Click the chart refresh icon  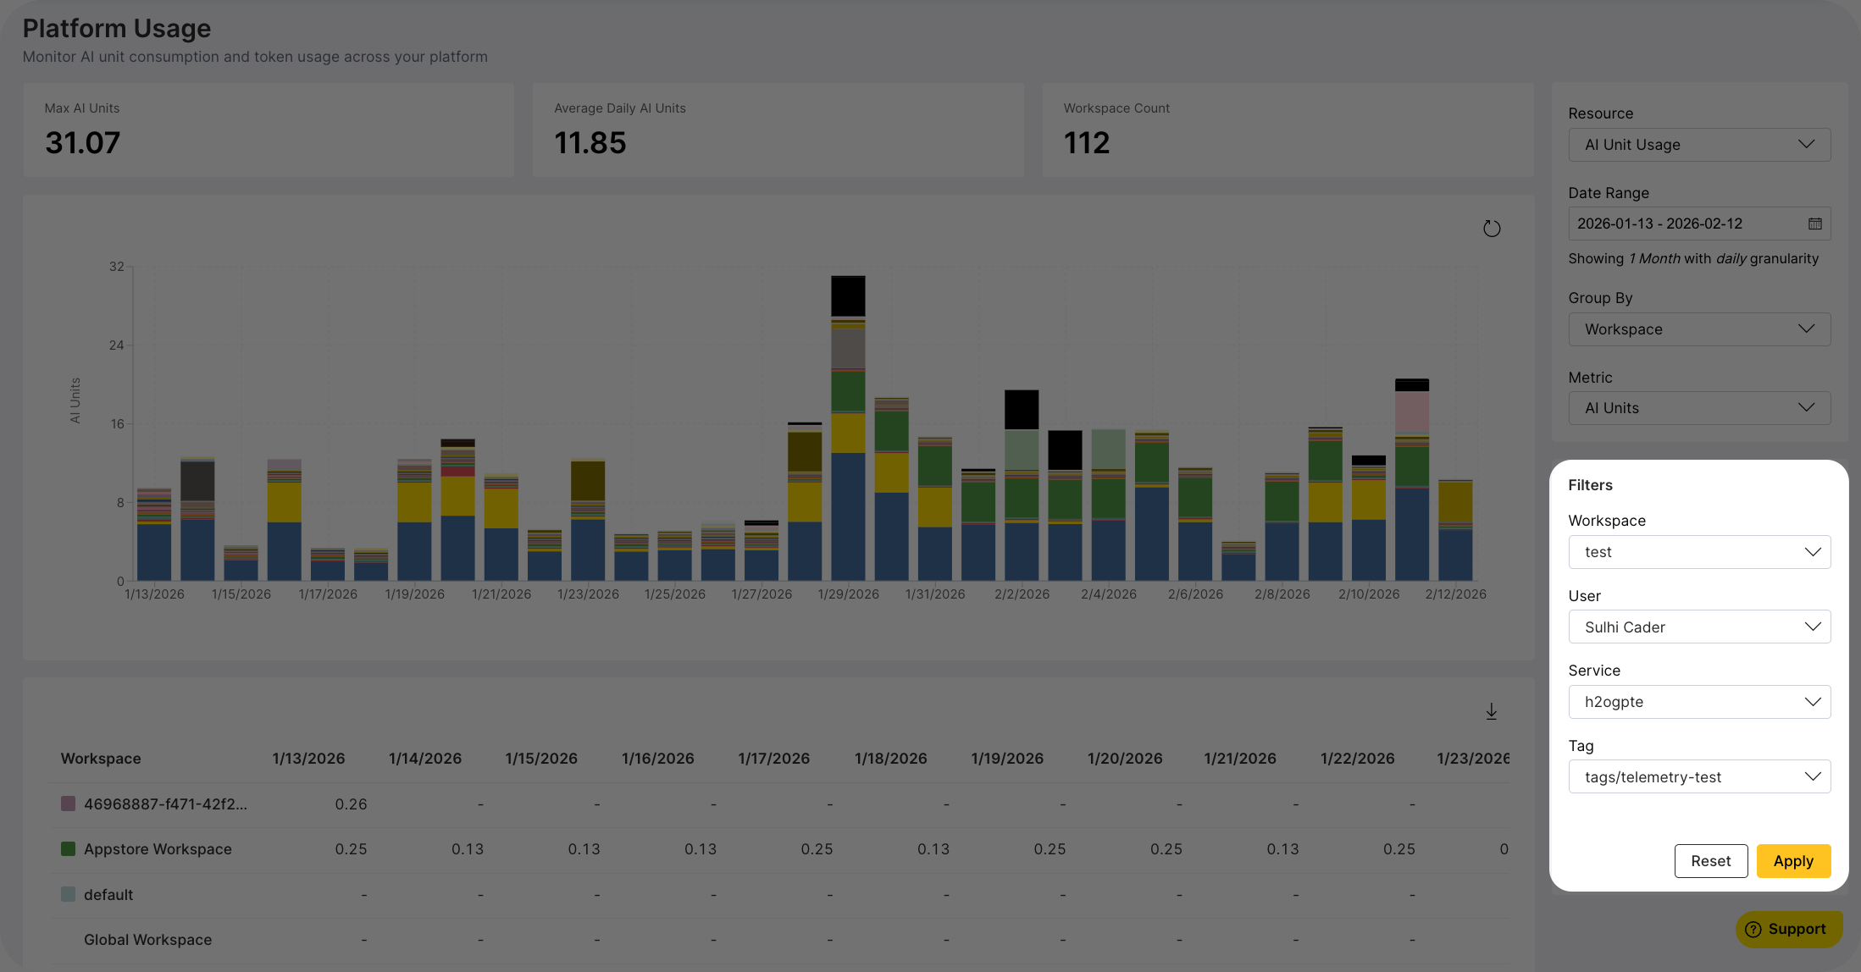pos(1492,229)
